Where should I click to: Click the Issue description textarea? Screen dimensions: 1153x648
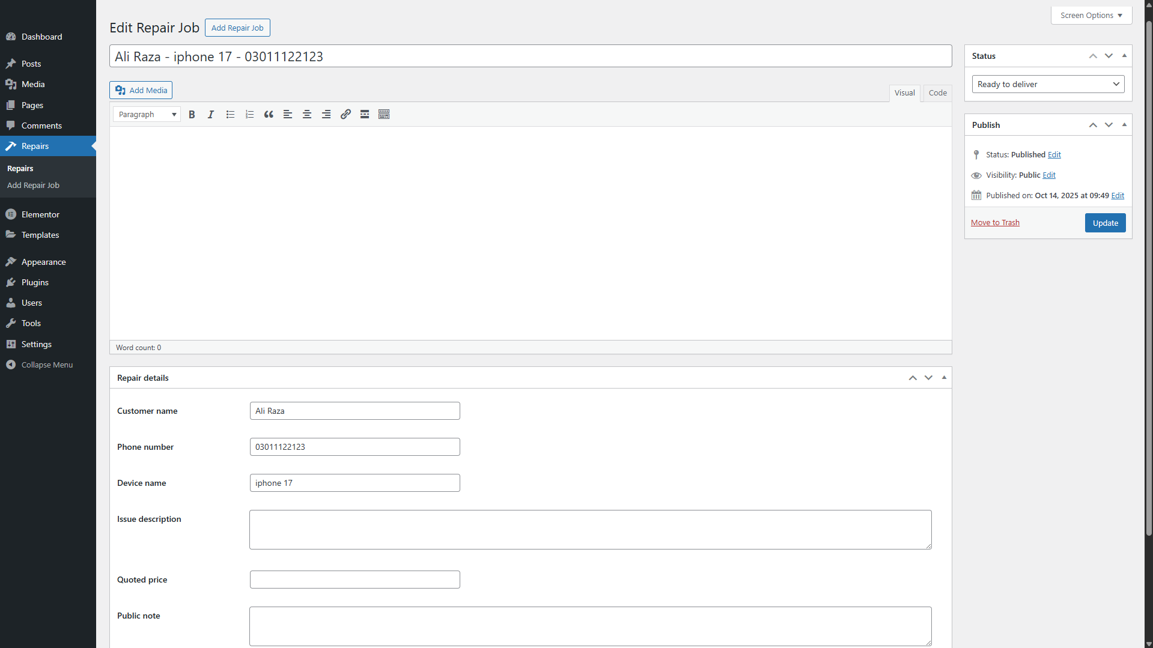(x=591, y=530)
